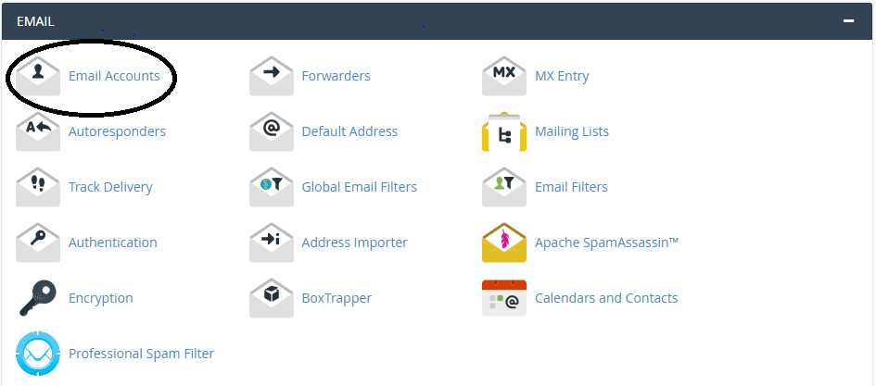Screen dimensions: 876x386
Task: Open the Global Email Filters icon
Action: pos(272,187)
